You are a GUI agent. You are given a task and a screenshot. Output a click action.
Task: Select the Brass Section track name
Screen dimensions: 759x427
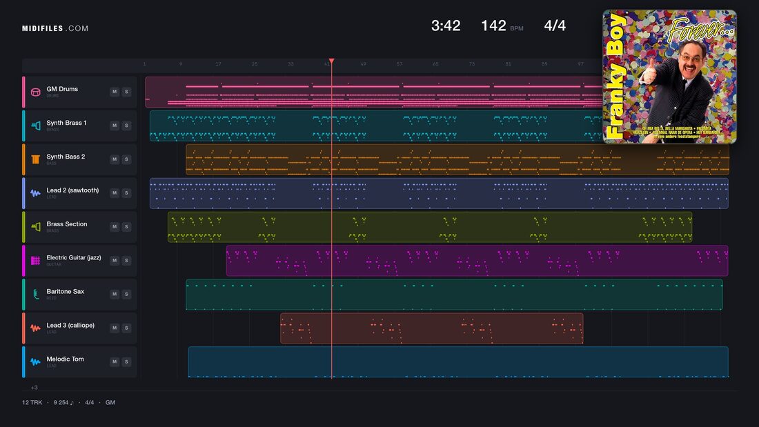point(67,224)
